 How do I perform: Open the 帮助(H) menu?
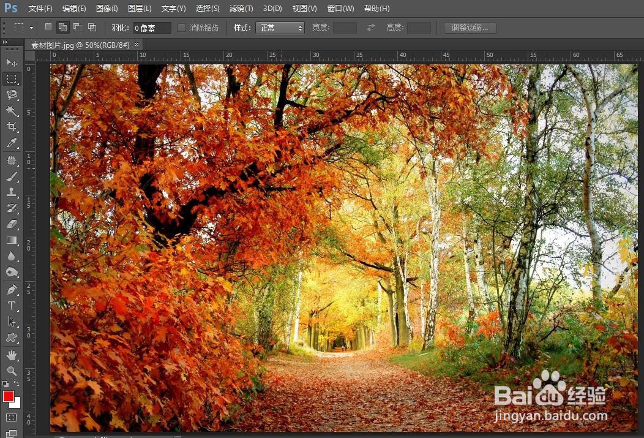click(x=376, y=8)
